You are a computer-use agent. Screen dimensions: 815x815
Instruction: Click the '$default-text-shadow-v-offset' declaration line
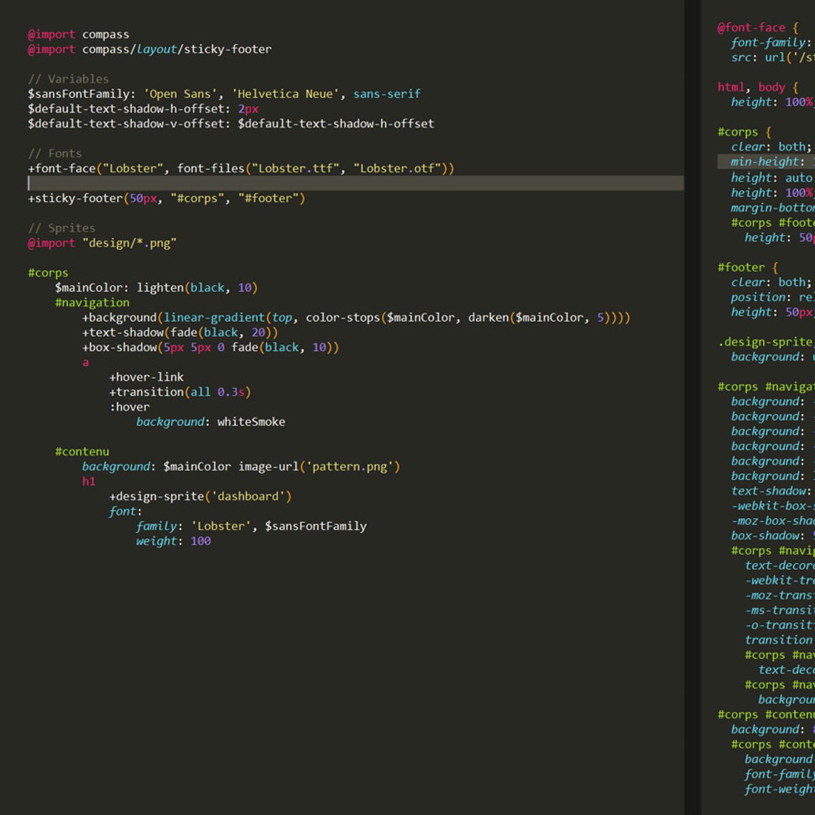click(231, 124)
